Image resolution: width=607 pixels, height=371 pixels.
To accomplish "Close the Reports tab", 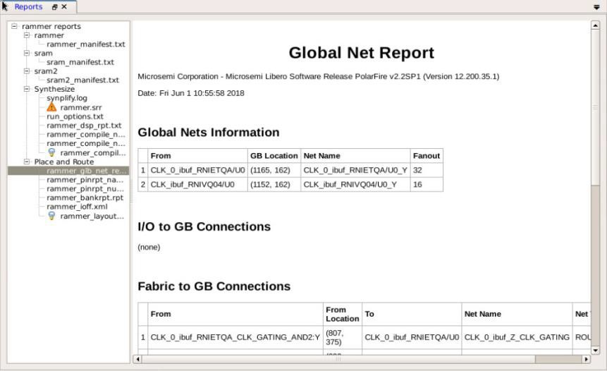I will [x=64, y=7].
